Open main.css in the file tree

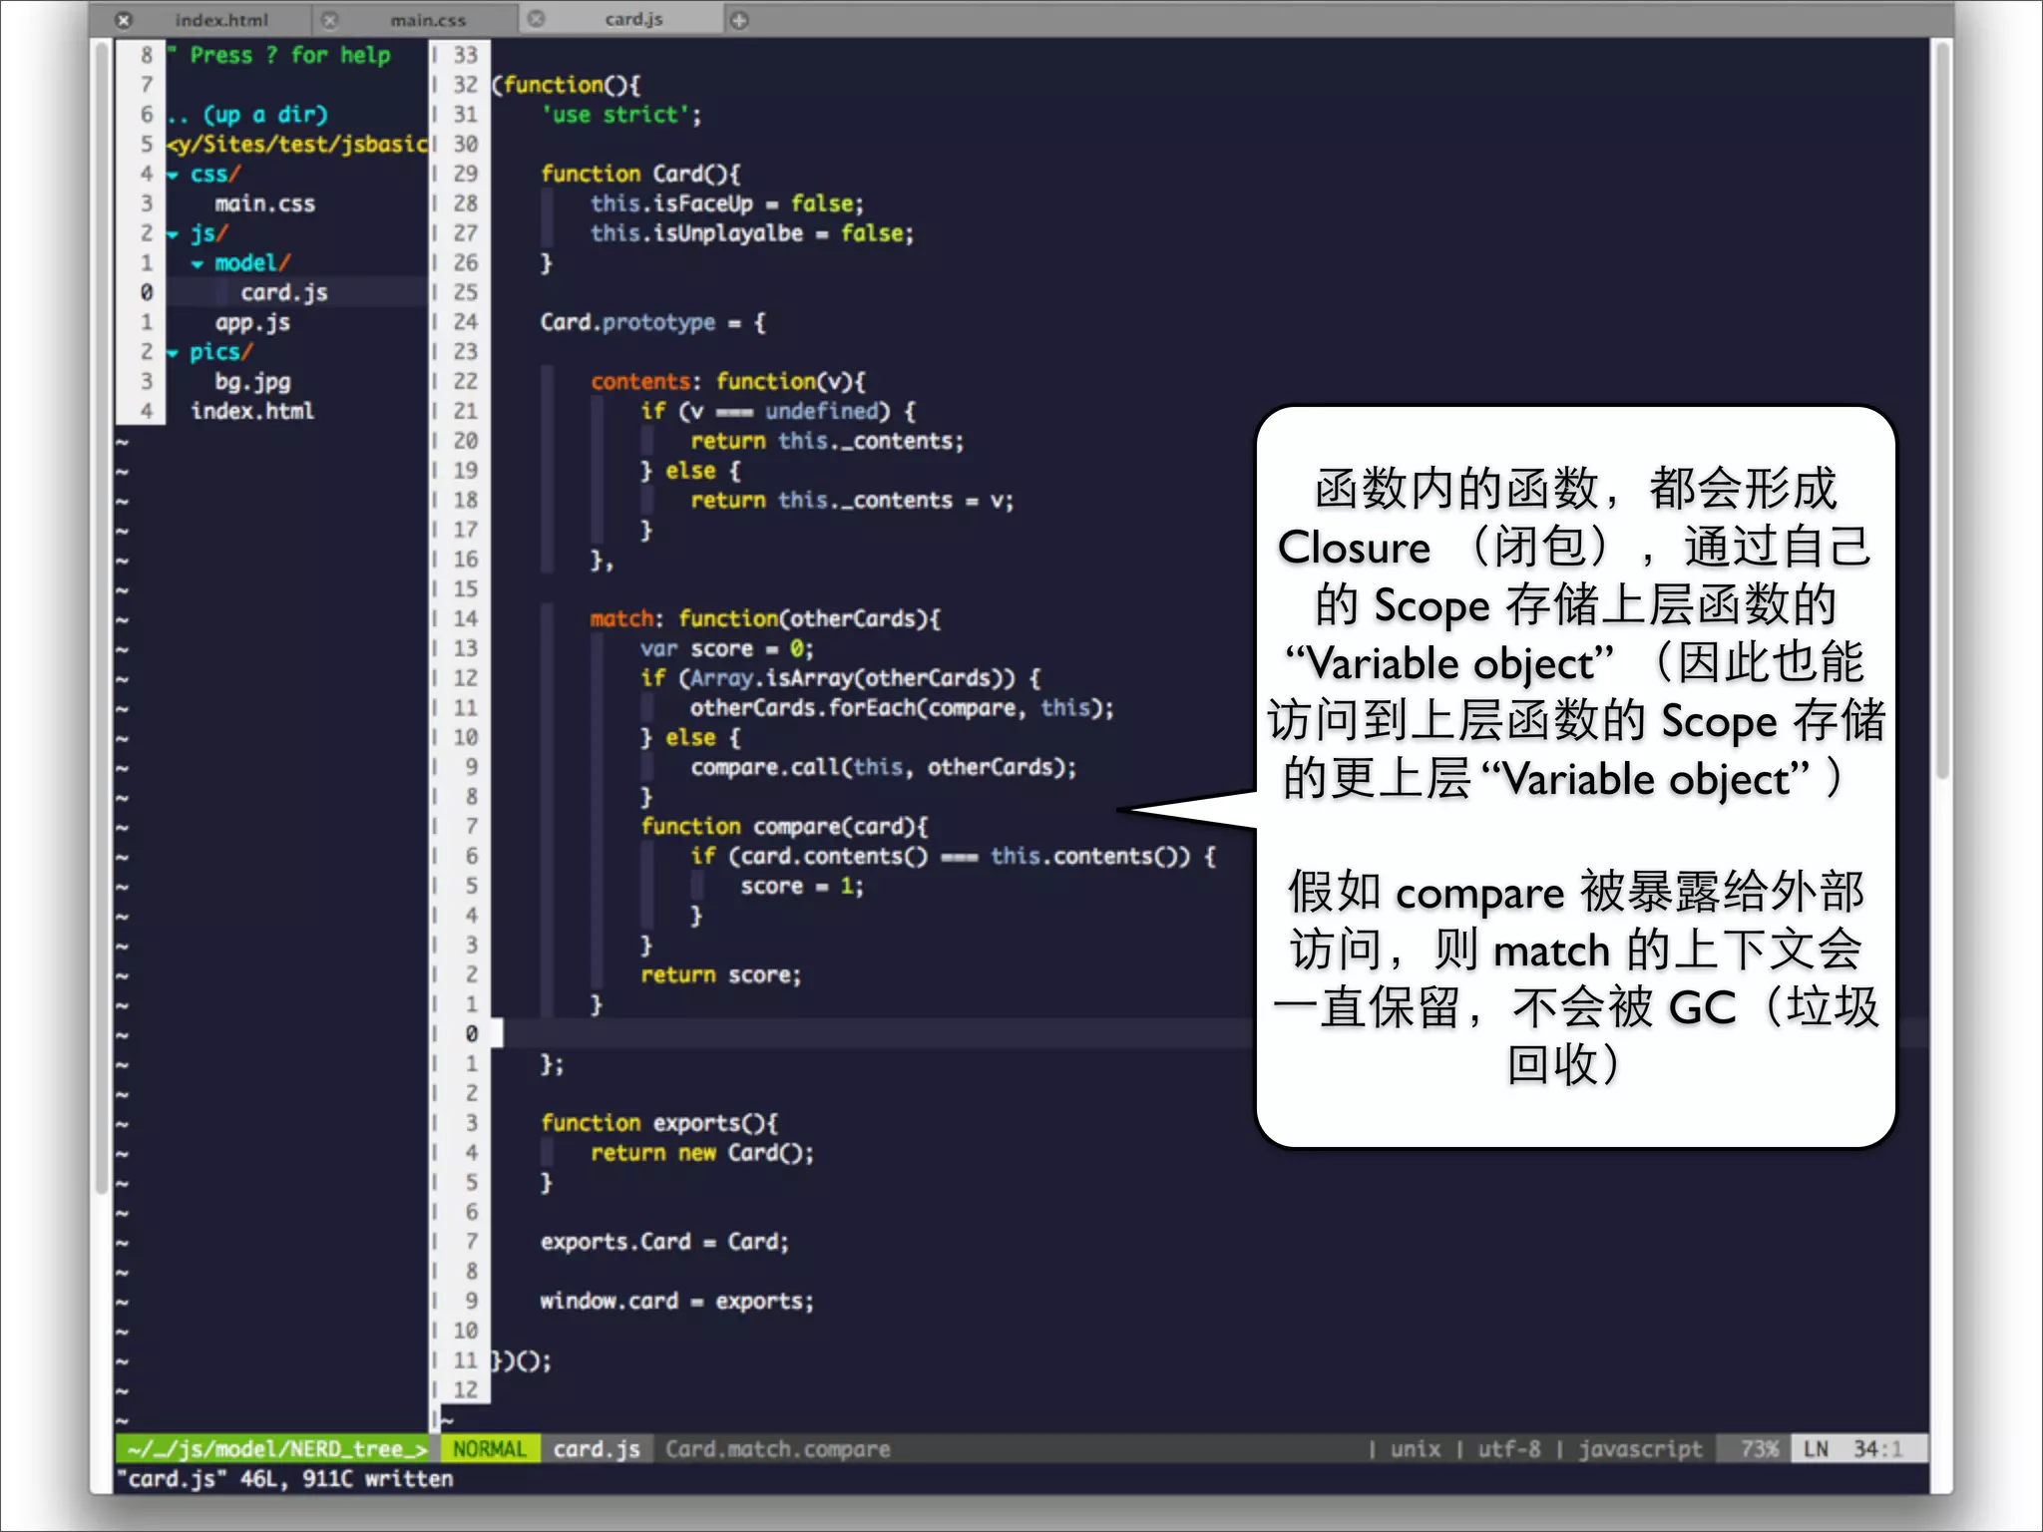[x=264, y=203]
